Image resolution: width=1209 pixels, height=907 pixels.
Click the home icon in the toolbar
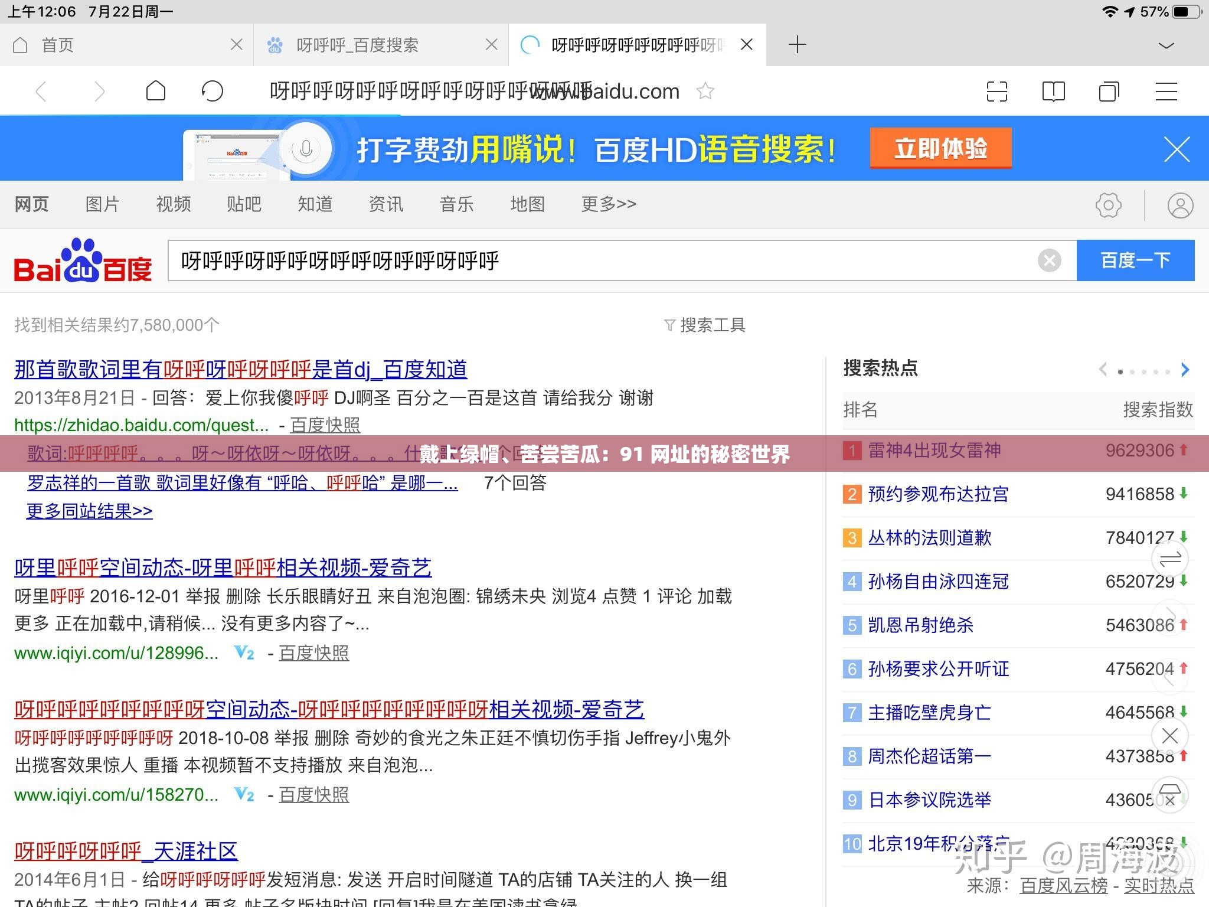(x=155, y=92)
